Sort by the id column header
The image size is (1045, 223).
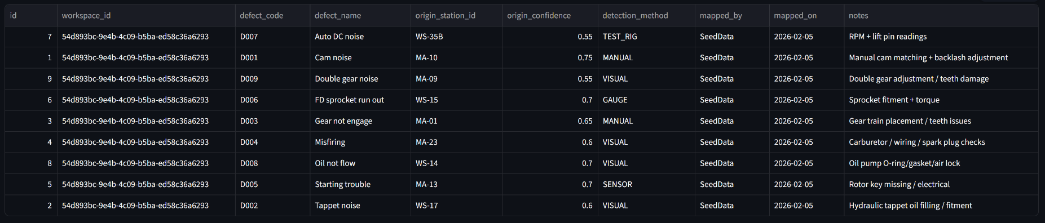click(x=31, y=16)
